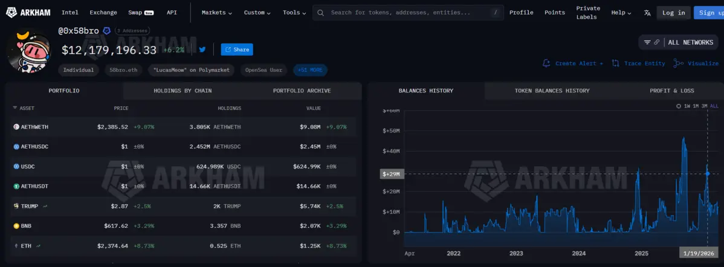Click the filter icon beside All Networks
This screenshot has width=724, height=267.
coord(647,42)
